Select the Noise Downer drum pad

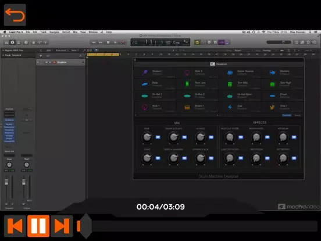[240, 73]
